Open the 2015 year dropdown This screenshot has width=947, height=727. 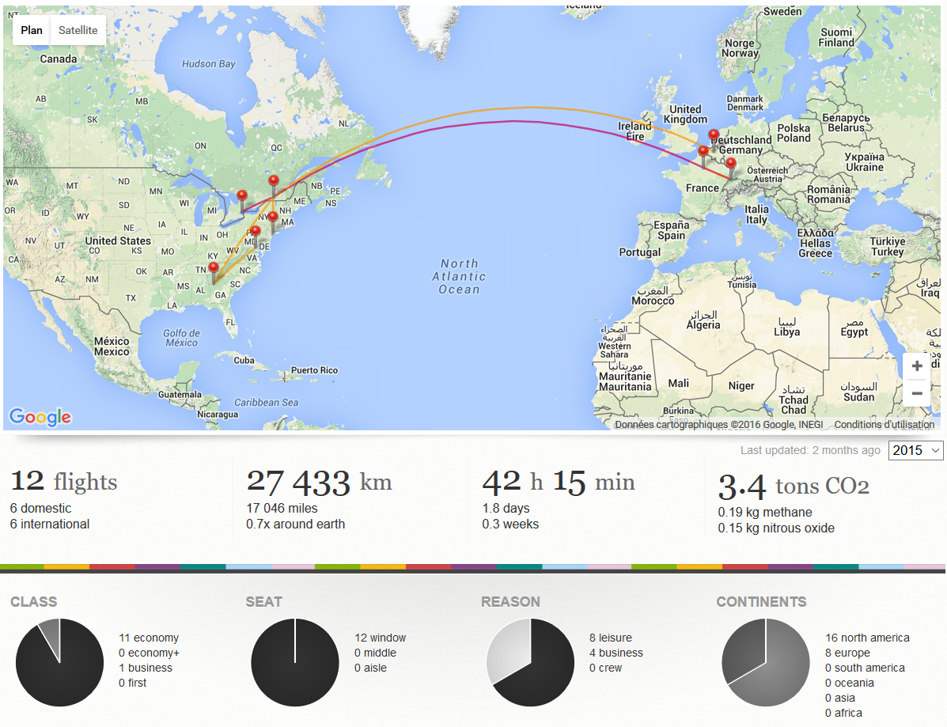click(x=915, y=450)
